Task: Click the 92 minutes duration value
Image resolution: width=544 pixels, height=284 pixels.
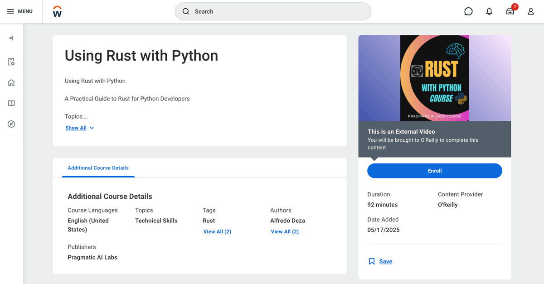Action: click(383, 205)
